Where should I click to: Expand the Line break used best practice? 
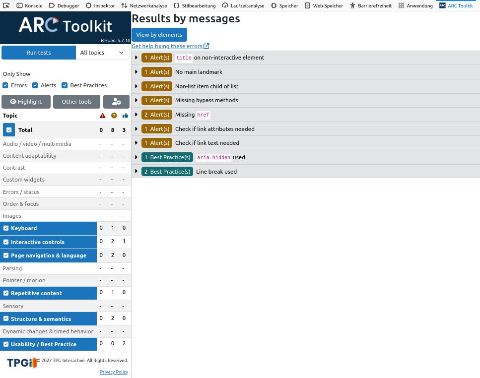tap(137, 172)
